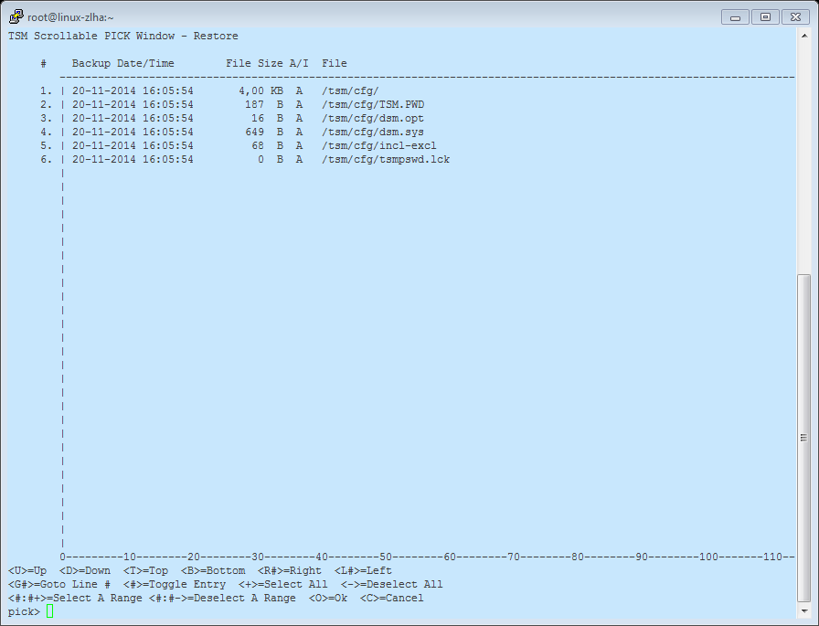This screenshot has height=626, width=819.
Task: Click the 4,00 KB size value
Action: coord(261,91)
